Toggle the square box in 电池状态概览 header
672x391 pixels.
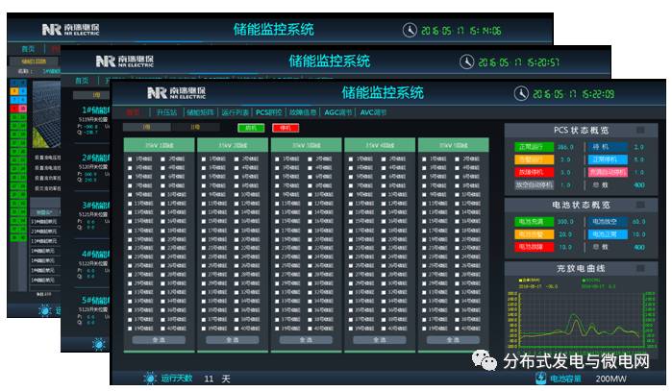click(x=640, y=205)
